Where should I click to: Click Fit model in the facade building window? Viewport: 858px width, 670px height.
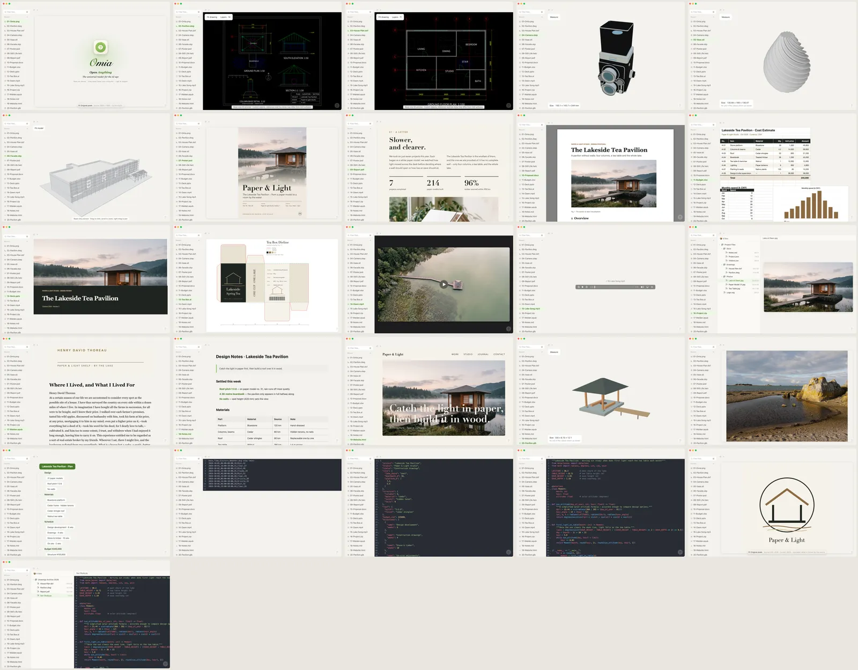point(39,128)
